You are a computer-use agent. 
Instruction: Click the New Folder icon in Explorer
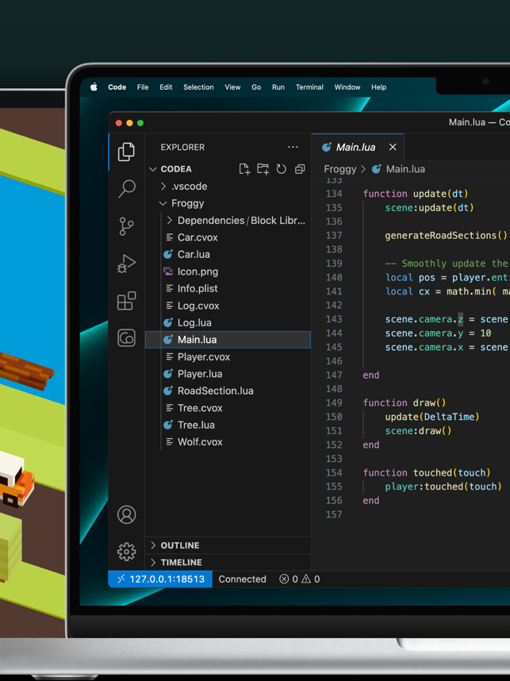(263, 169)
